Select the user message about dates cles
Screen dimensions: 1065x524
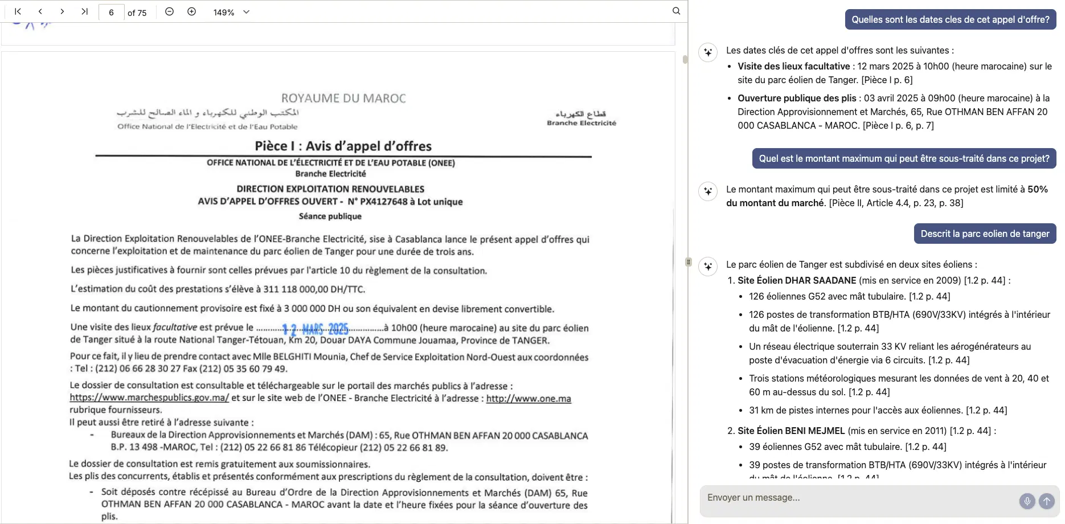951,19
